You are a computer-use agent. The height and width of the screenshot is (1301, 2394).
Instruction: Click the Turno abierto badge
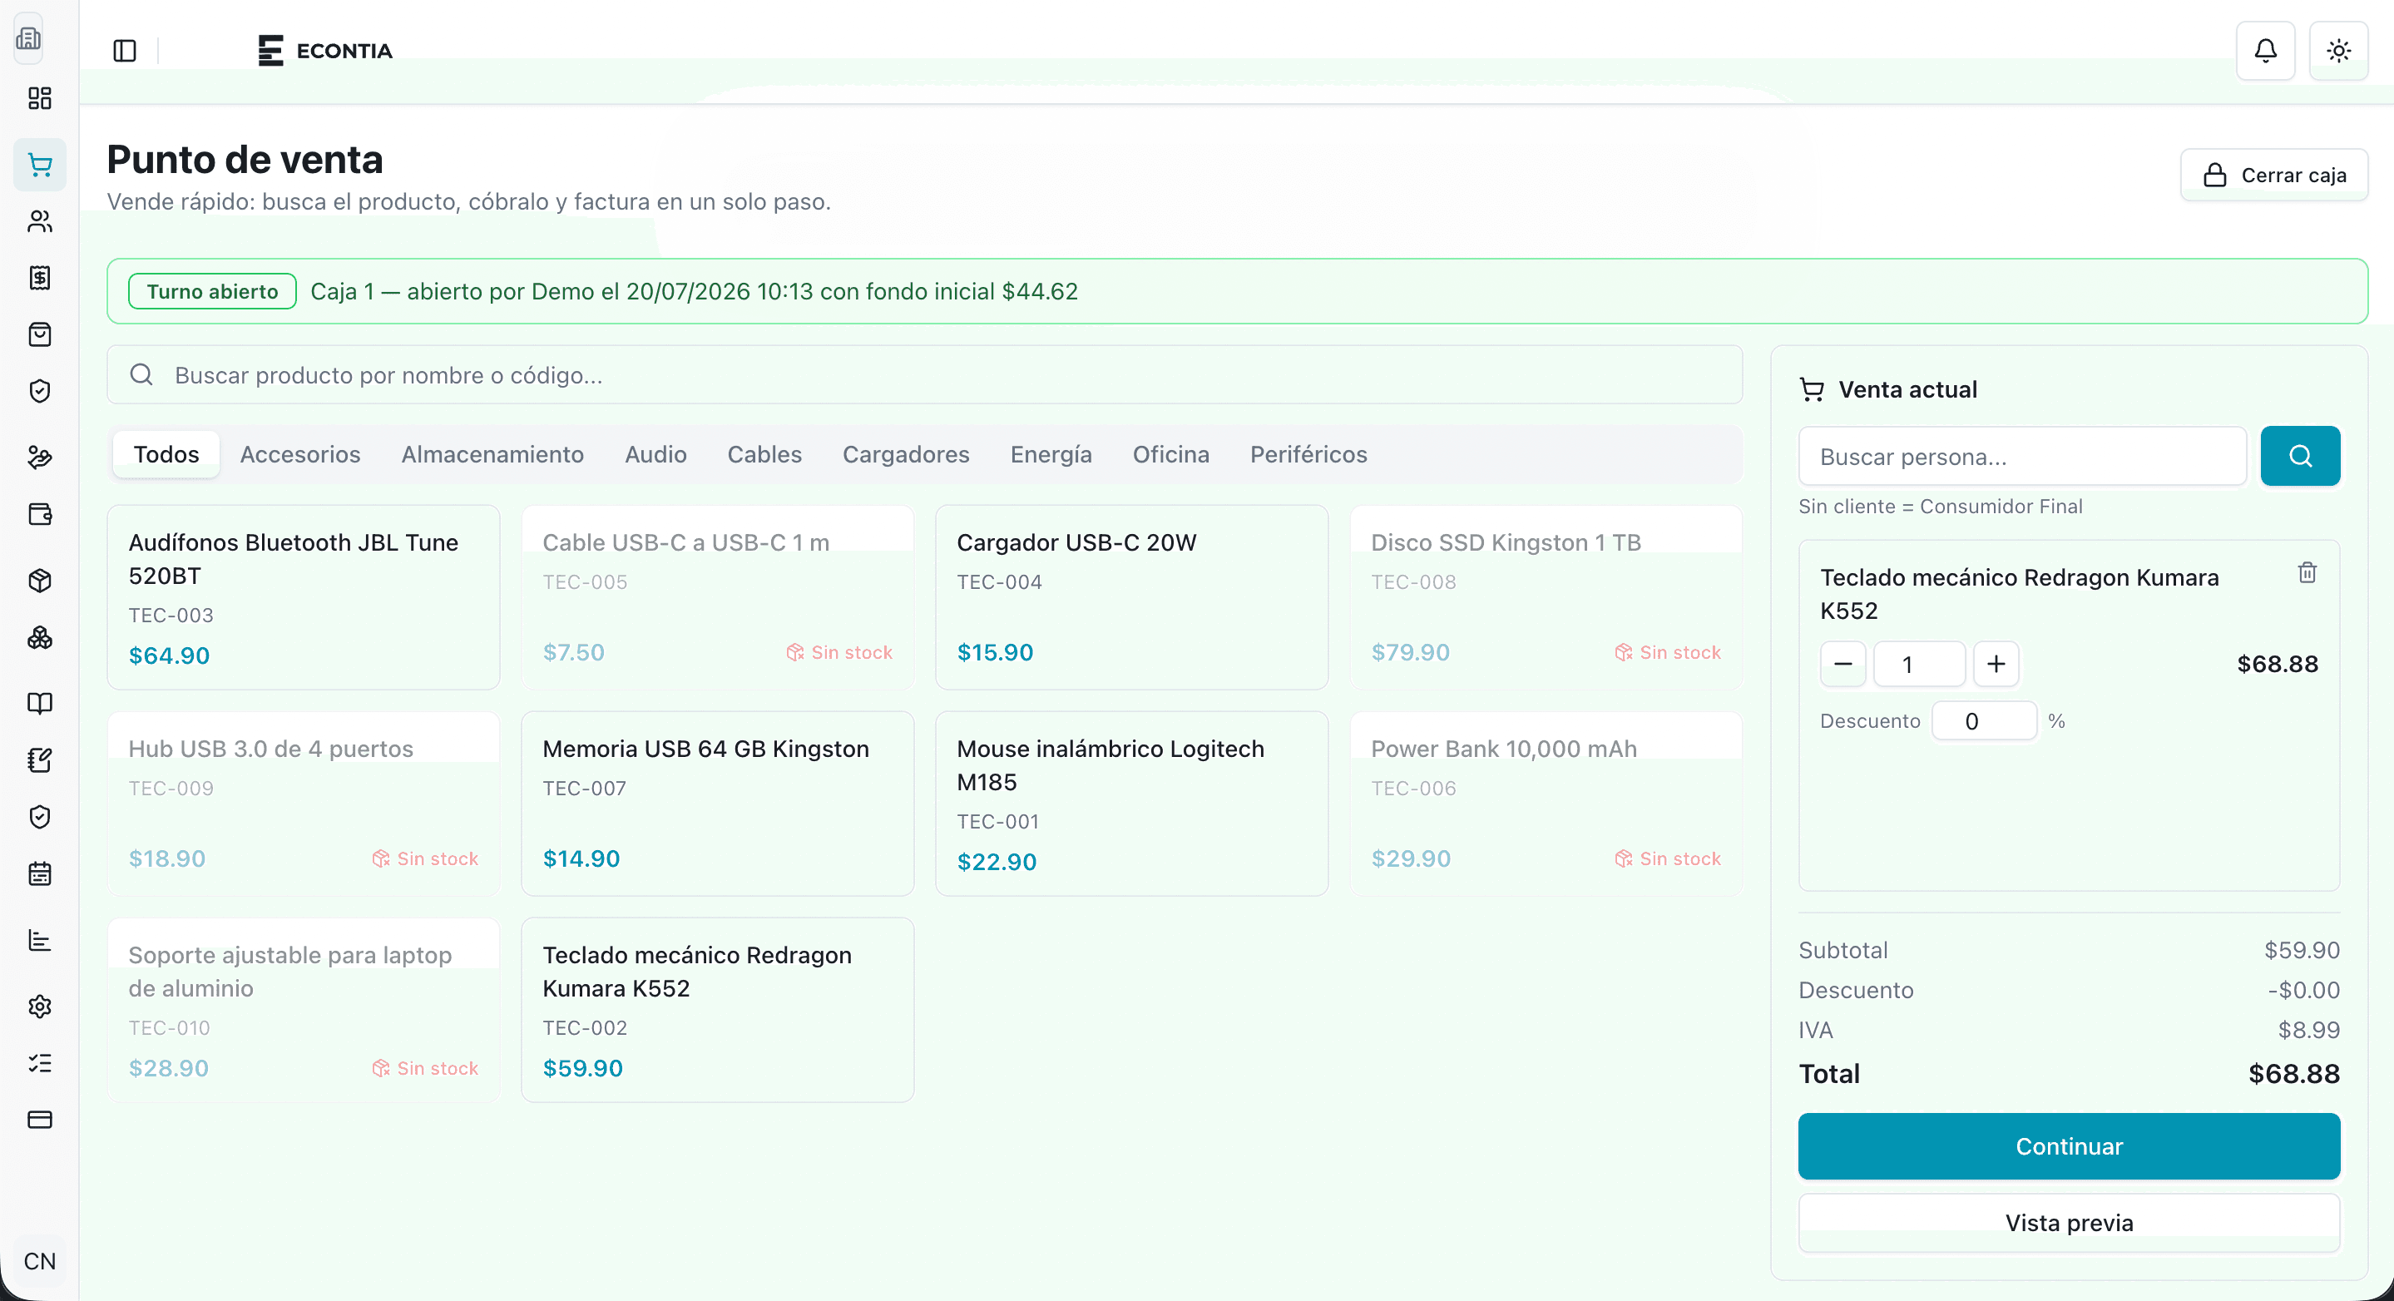click(213, 291)
